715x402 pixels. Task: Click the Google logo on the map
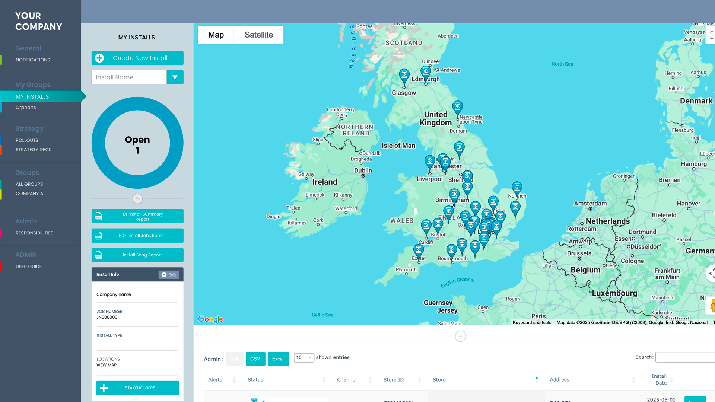[x=210, y=319]
